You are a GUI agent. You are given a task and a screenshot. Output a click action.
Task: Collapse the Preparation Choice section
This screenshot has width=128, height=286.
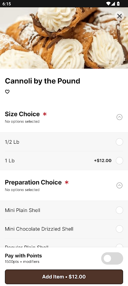(119, 185)
